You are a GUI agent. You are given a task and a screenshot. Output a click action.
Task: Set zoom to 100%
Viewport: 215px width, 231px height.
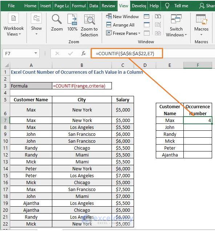(x=72, y=23)
